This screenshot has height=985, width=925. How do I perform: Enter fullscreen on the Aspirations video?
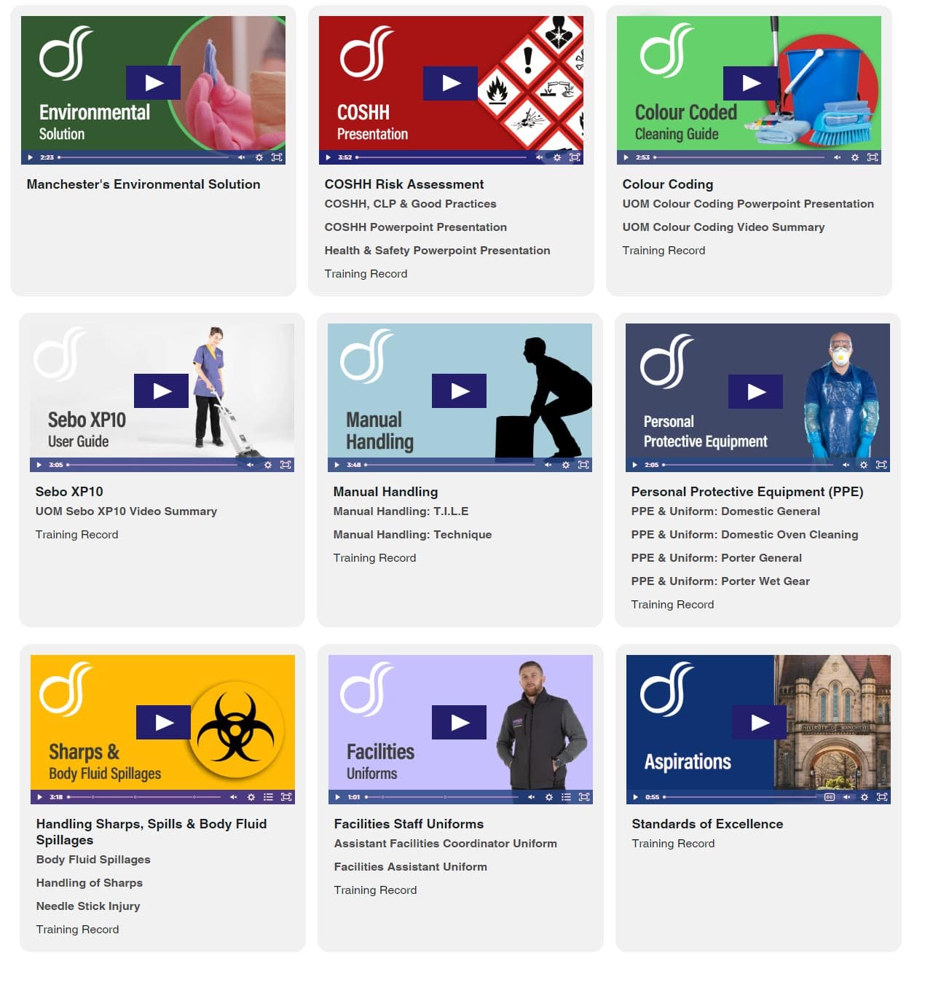(x=882, y=797)
